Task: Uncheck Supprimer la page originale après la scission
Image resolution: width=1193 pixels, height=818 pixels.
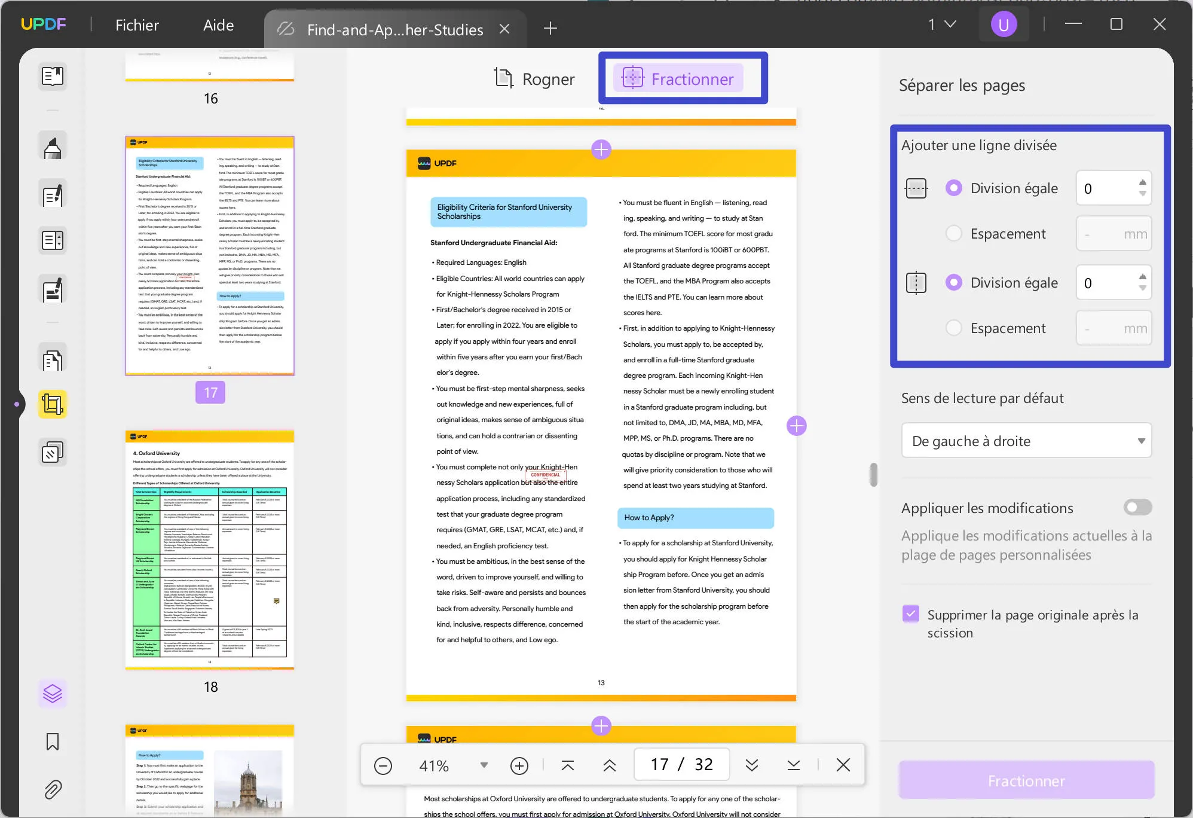Action: point(911,613)
